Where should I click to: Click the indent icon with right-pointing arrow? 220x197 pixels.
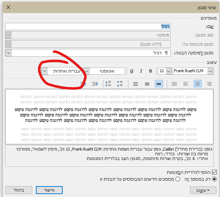click(x=95, y=84)
